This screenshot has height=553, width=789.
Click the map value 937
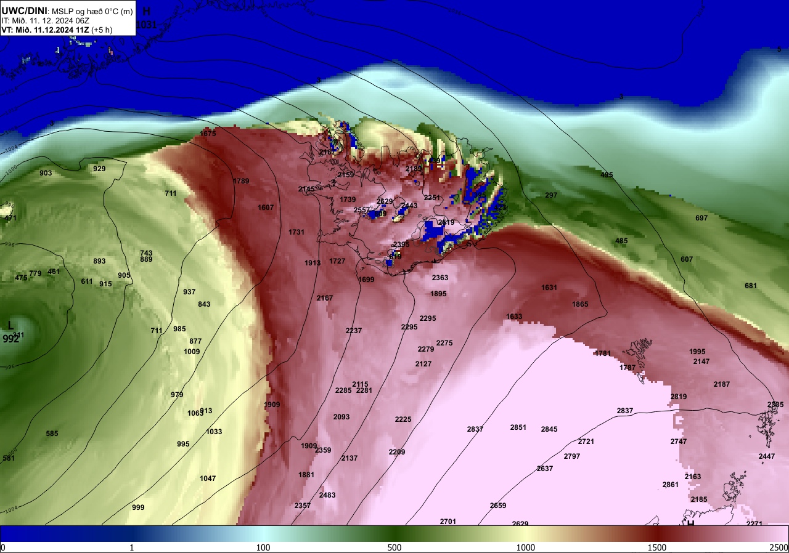point(189,292)
